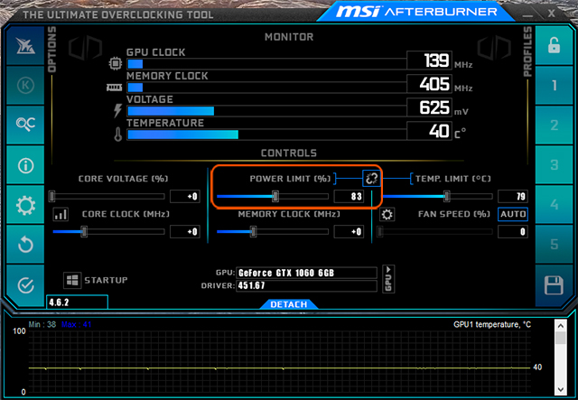This screenshot has width=578, height=400.
Task: Click the DETACH monitor button
Action: (289, 304)
